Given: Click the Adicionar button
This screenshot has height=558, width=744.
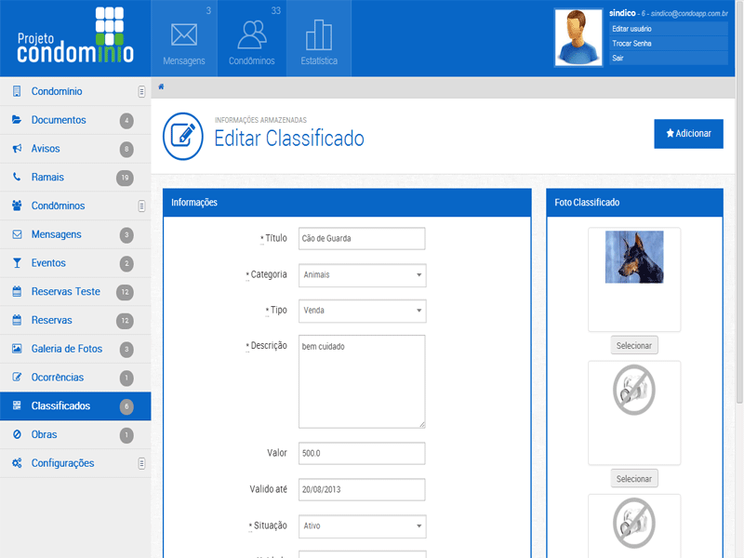Looking at the screenshot, I should 688,134.
